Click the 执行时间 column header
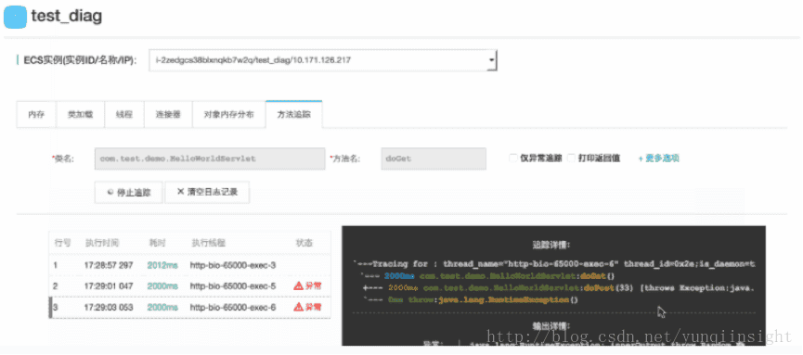 click(102, 243)
